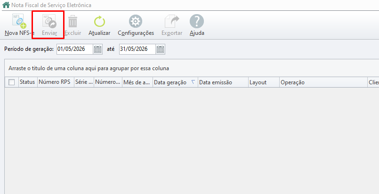Image resolution: width=379 pixels, height=194 pixels.
Task: Open calendar picker for start date 01/05/2026
Action: point(97,49)
